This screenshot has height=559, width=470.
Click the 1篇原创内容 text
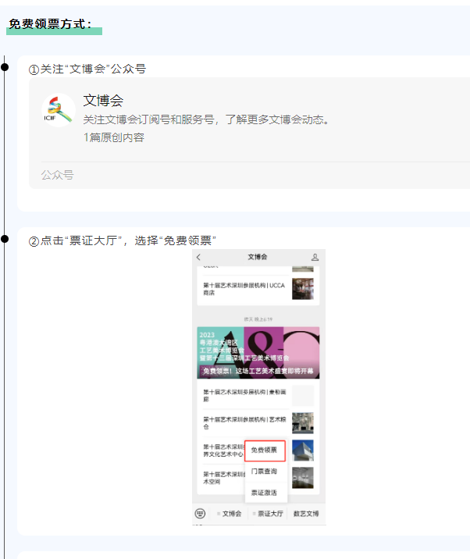coord(114,137)
